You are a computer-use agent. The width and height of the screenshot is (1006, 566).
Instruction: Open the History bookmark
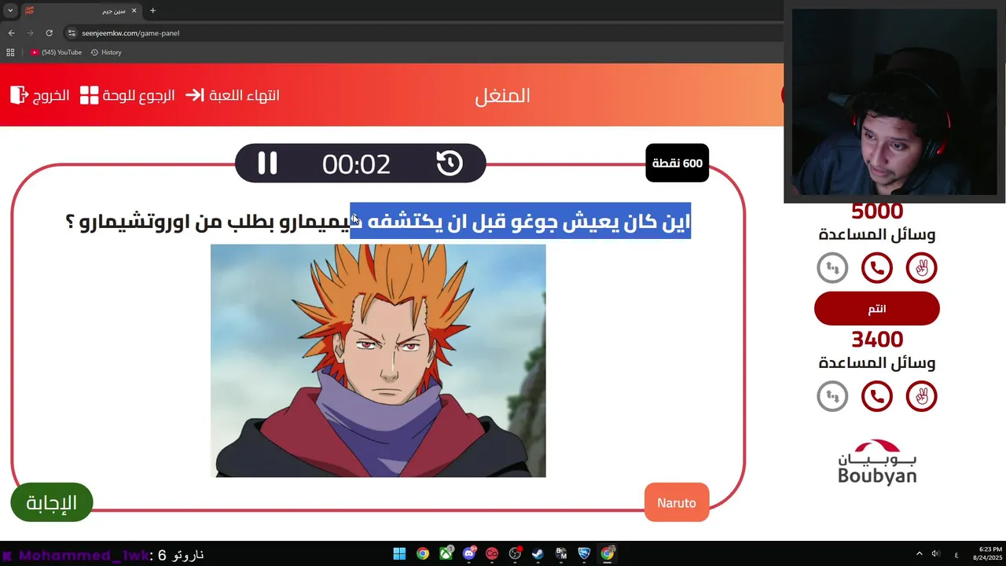[x=106, y=53]
